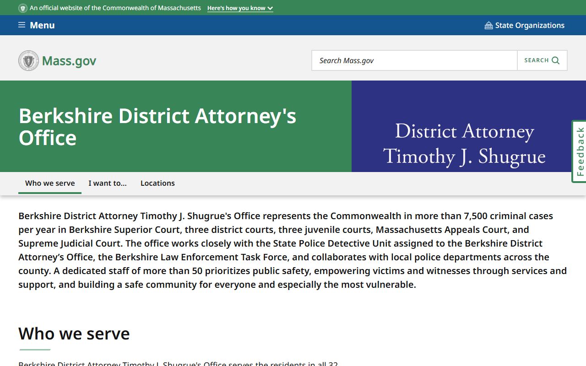Go to the Mass.gov home link
586x366 pixels.
click(x=57, y=60)
